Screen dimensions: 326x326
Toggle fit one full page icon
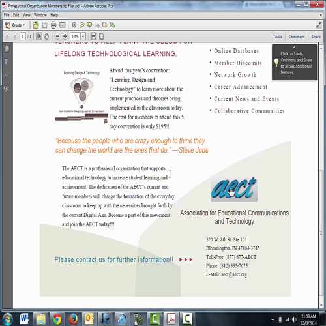[x=101, y=37]
